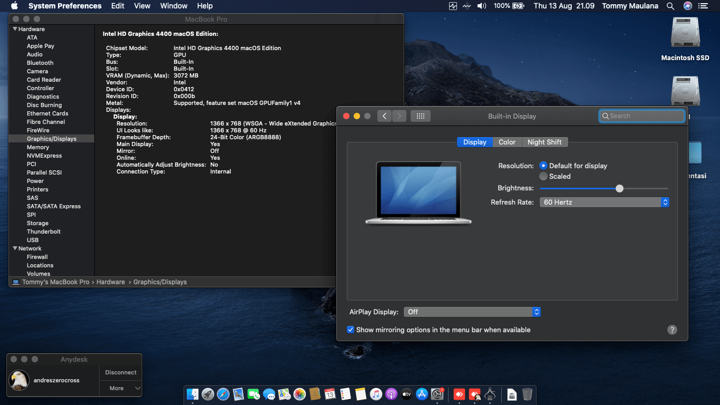
Task: Open Safari from the dock
Action: (223, 394)
